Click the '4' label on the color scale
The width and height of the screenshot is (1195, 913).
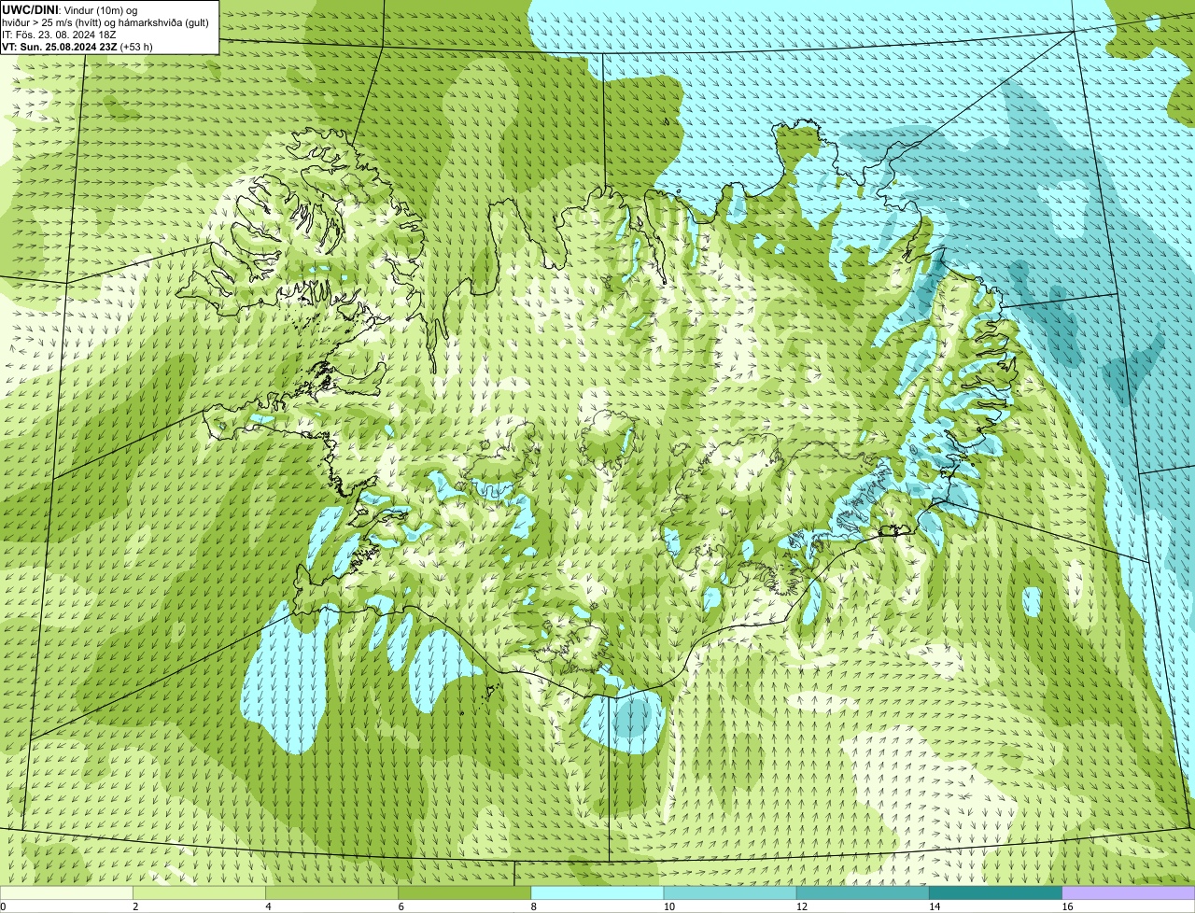tap(268, 906)
